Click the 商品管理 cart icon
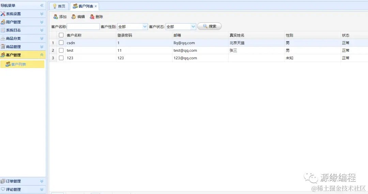 [3, 47]
